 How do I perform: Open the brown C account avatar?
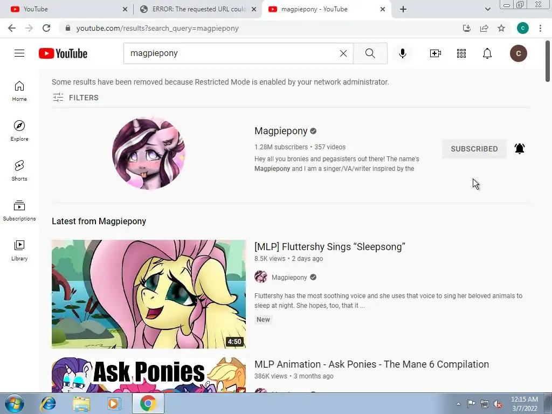[x=518, y=53]
